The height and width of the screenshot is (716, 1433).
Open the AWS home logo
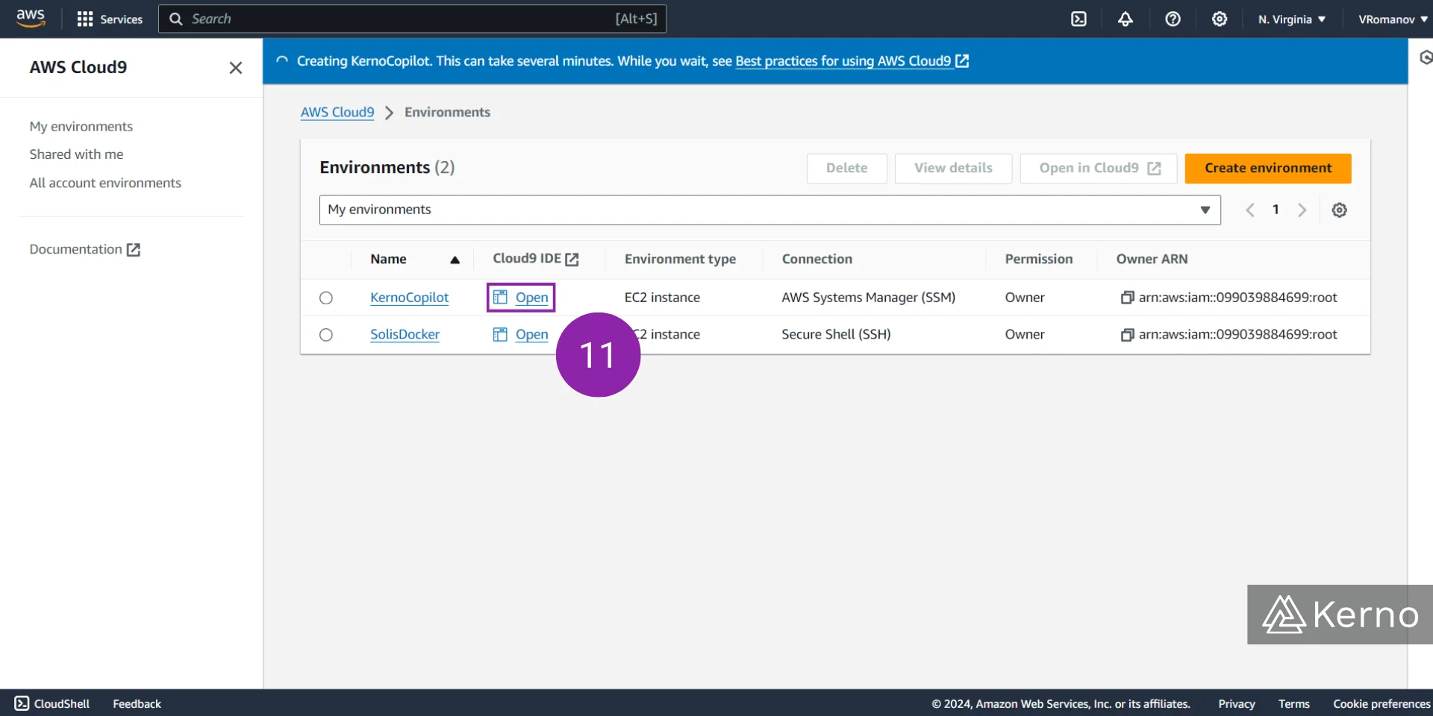pos(31,18)
